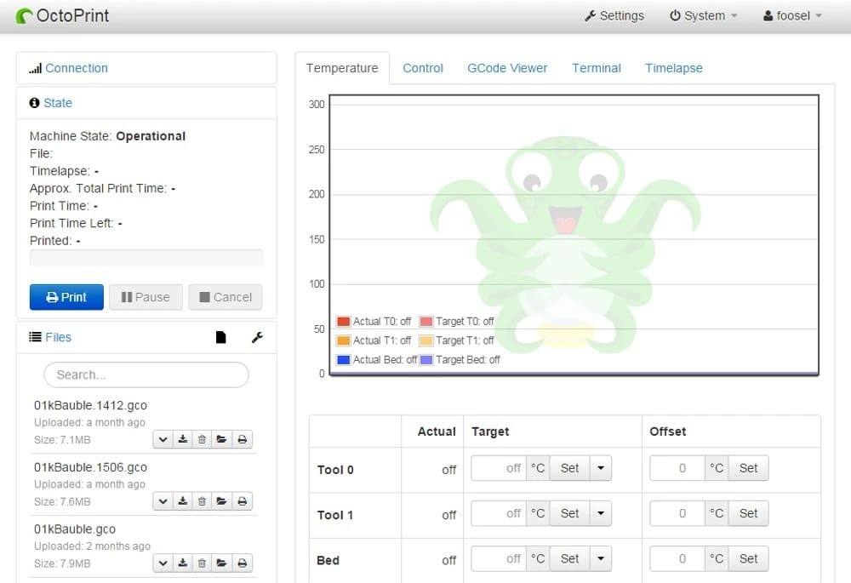
Task: Load and print 01kBauble.1412.gco
Action: click(x=242, y=439)
